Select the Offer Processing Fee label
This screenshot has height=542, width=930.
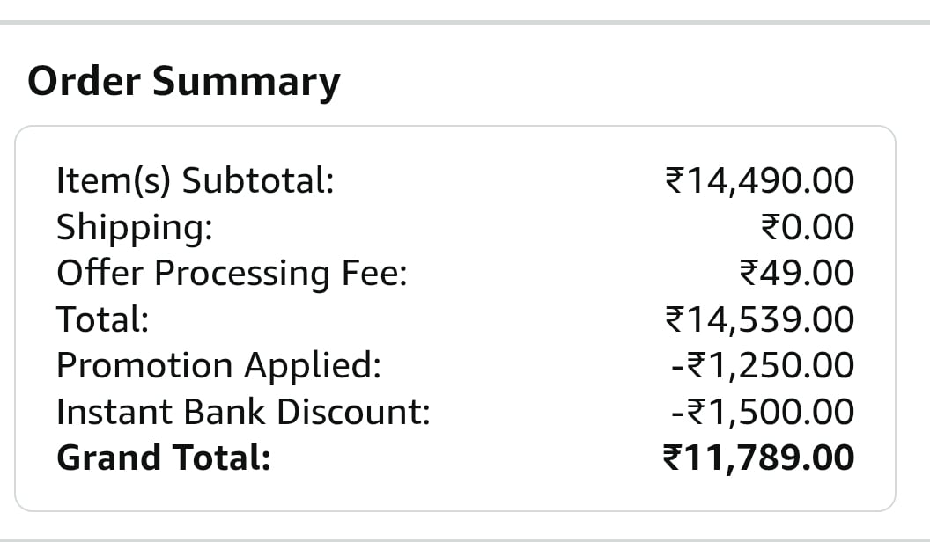[232, 273]
